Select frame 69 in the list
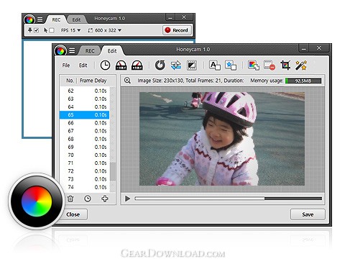The image size is (345, 259). tap(85, 147)
